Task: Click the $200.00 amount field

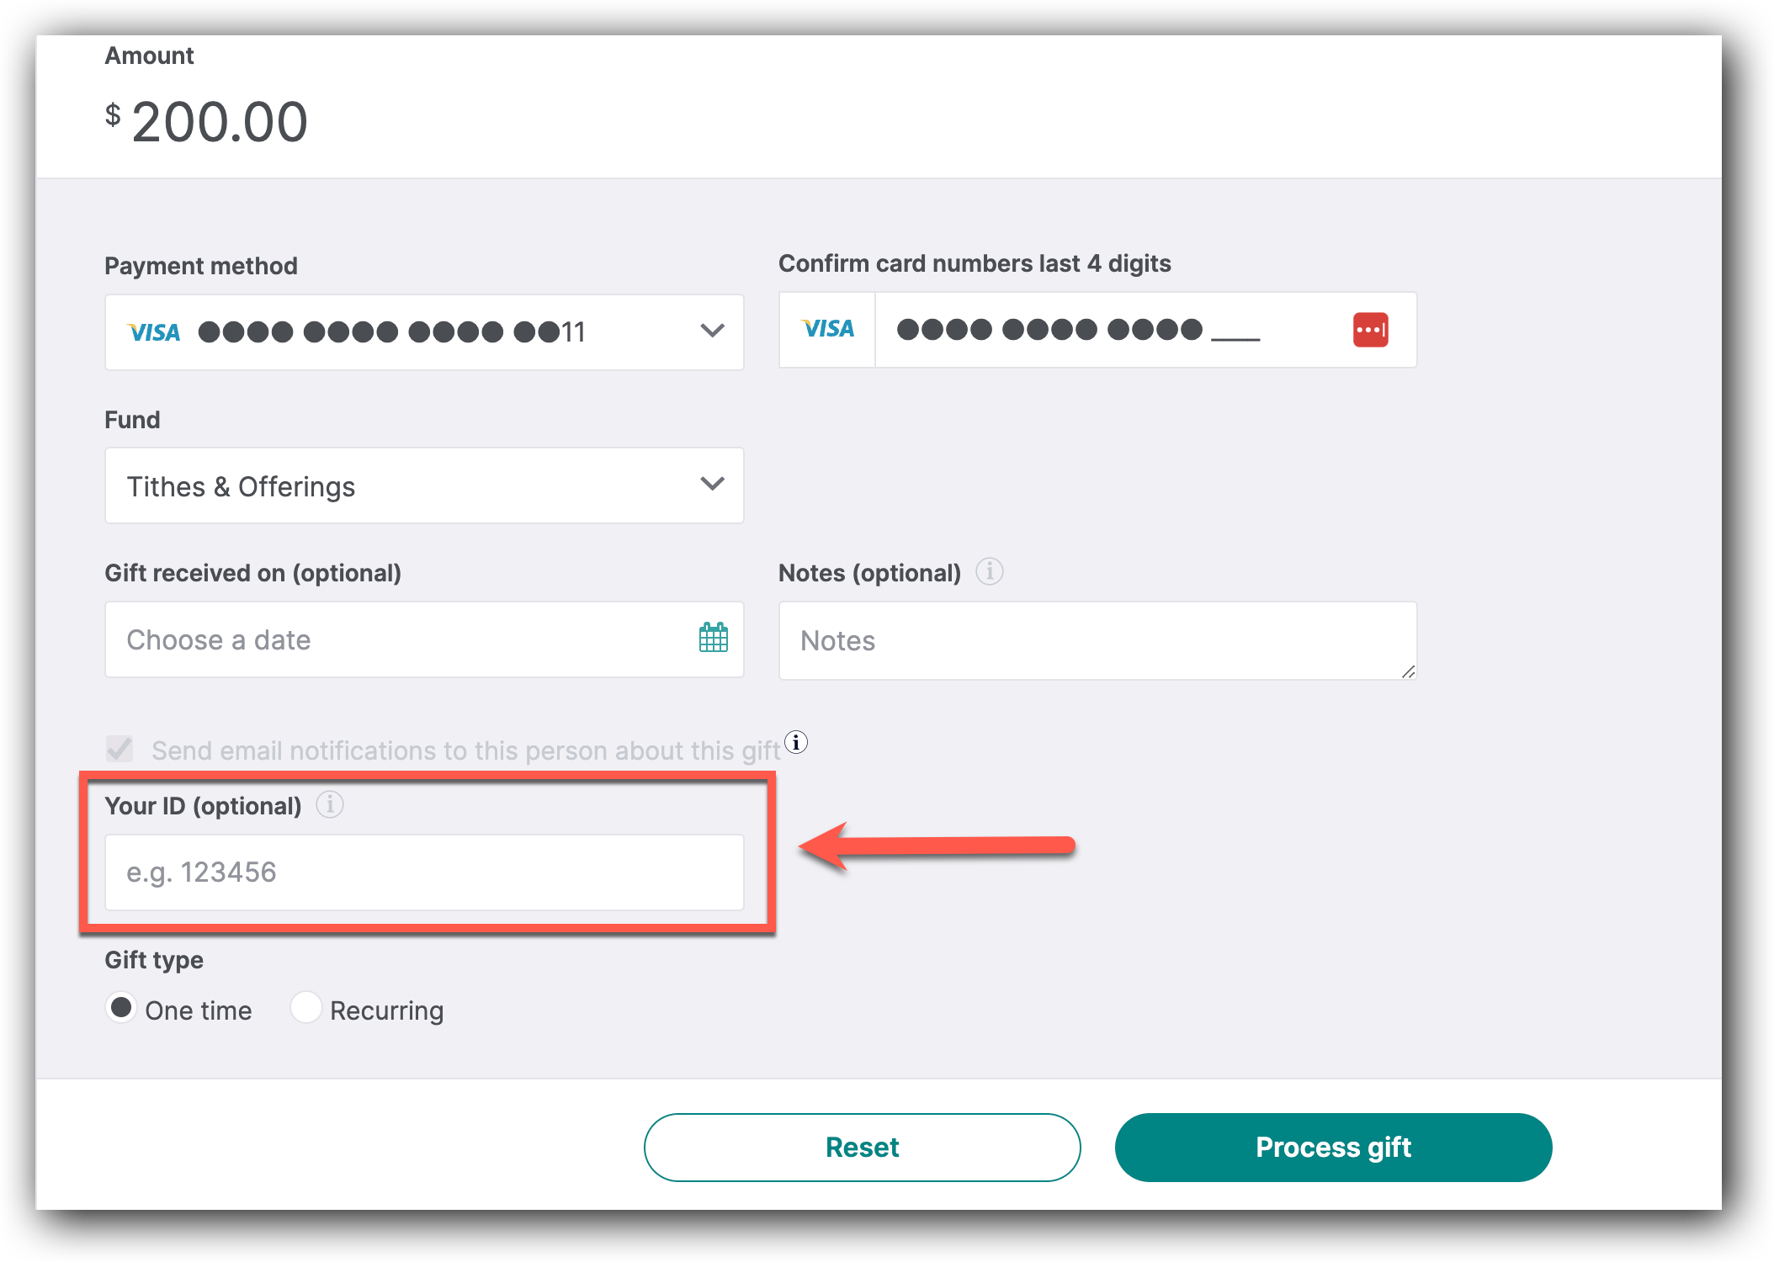Action: click(x=220, y=122)
